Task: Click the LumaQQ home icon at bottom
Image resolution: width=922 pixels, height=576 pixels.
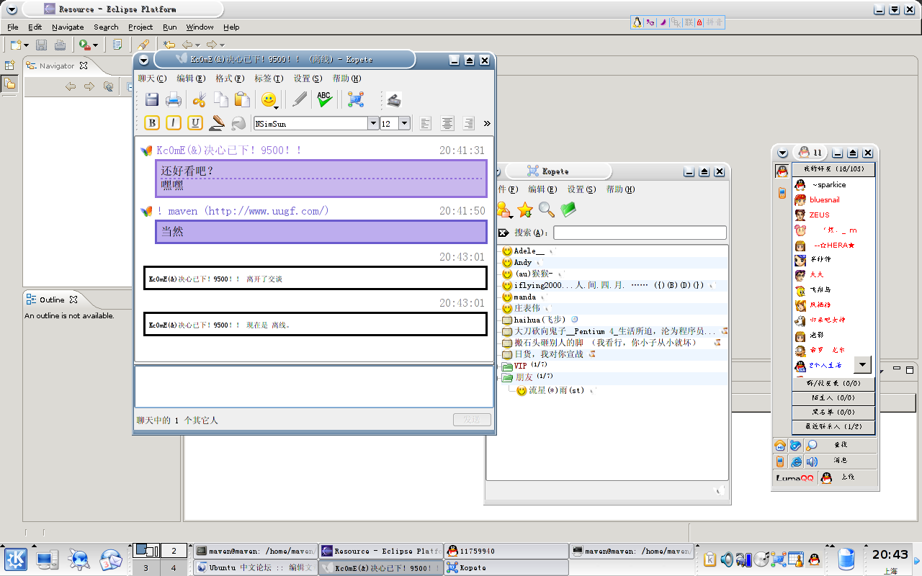Action: click(x=780, y=446)
